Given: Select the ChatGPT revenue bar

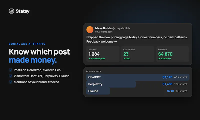Looking at the screenshot, I should tap(138, 77).
